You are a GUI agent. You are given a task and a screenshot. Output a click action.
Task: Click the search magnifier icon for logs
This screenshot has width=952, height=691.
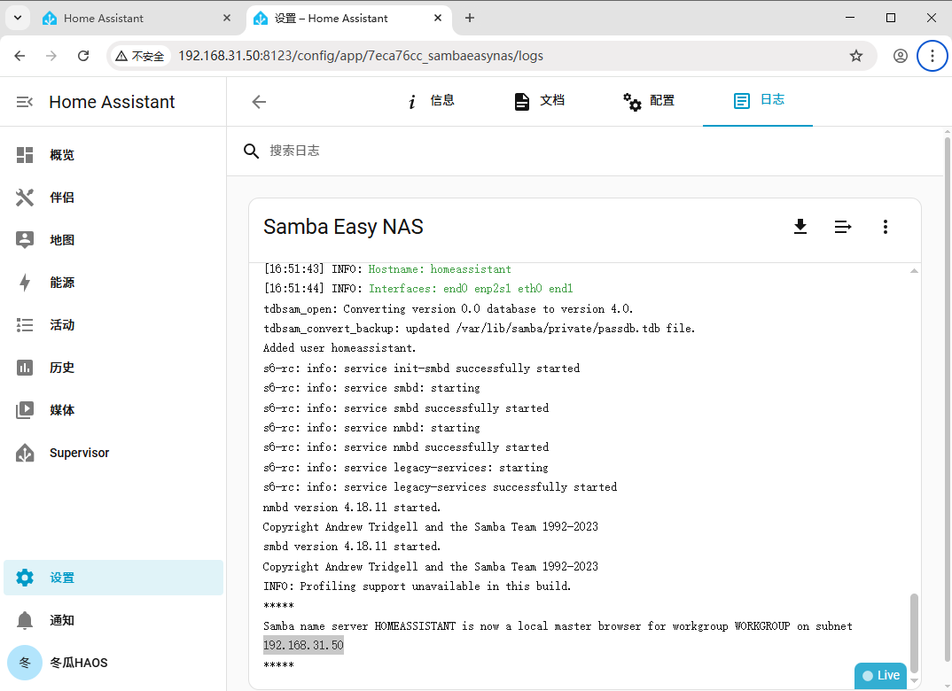pos(252,151)
